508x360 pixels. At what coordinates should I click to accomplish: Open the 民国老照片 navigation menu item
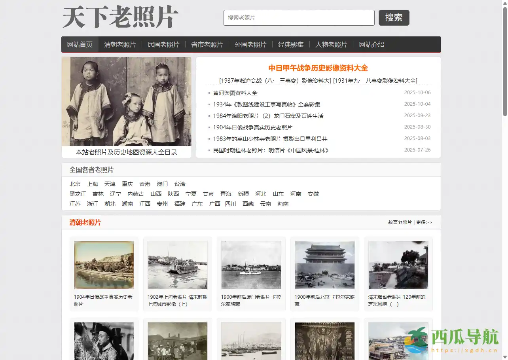(x=163, y=44)
